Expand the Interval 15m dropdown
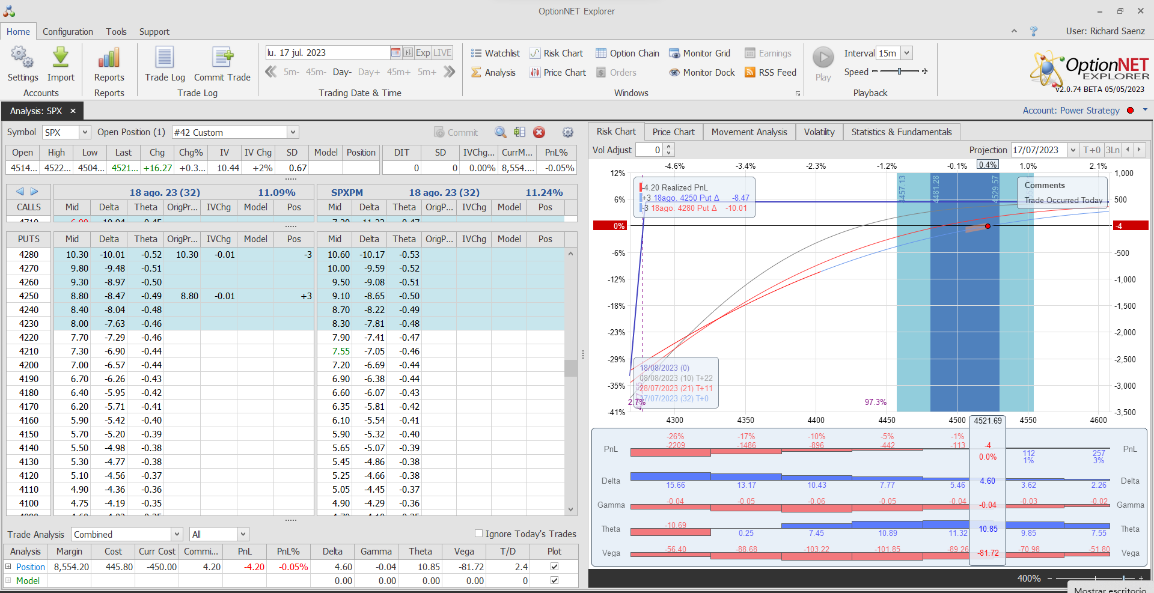Viewport: 1154px width, 593px height. (907, 53)
